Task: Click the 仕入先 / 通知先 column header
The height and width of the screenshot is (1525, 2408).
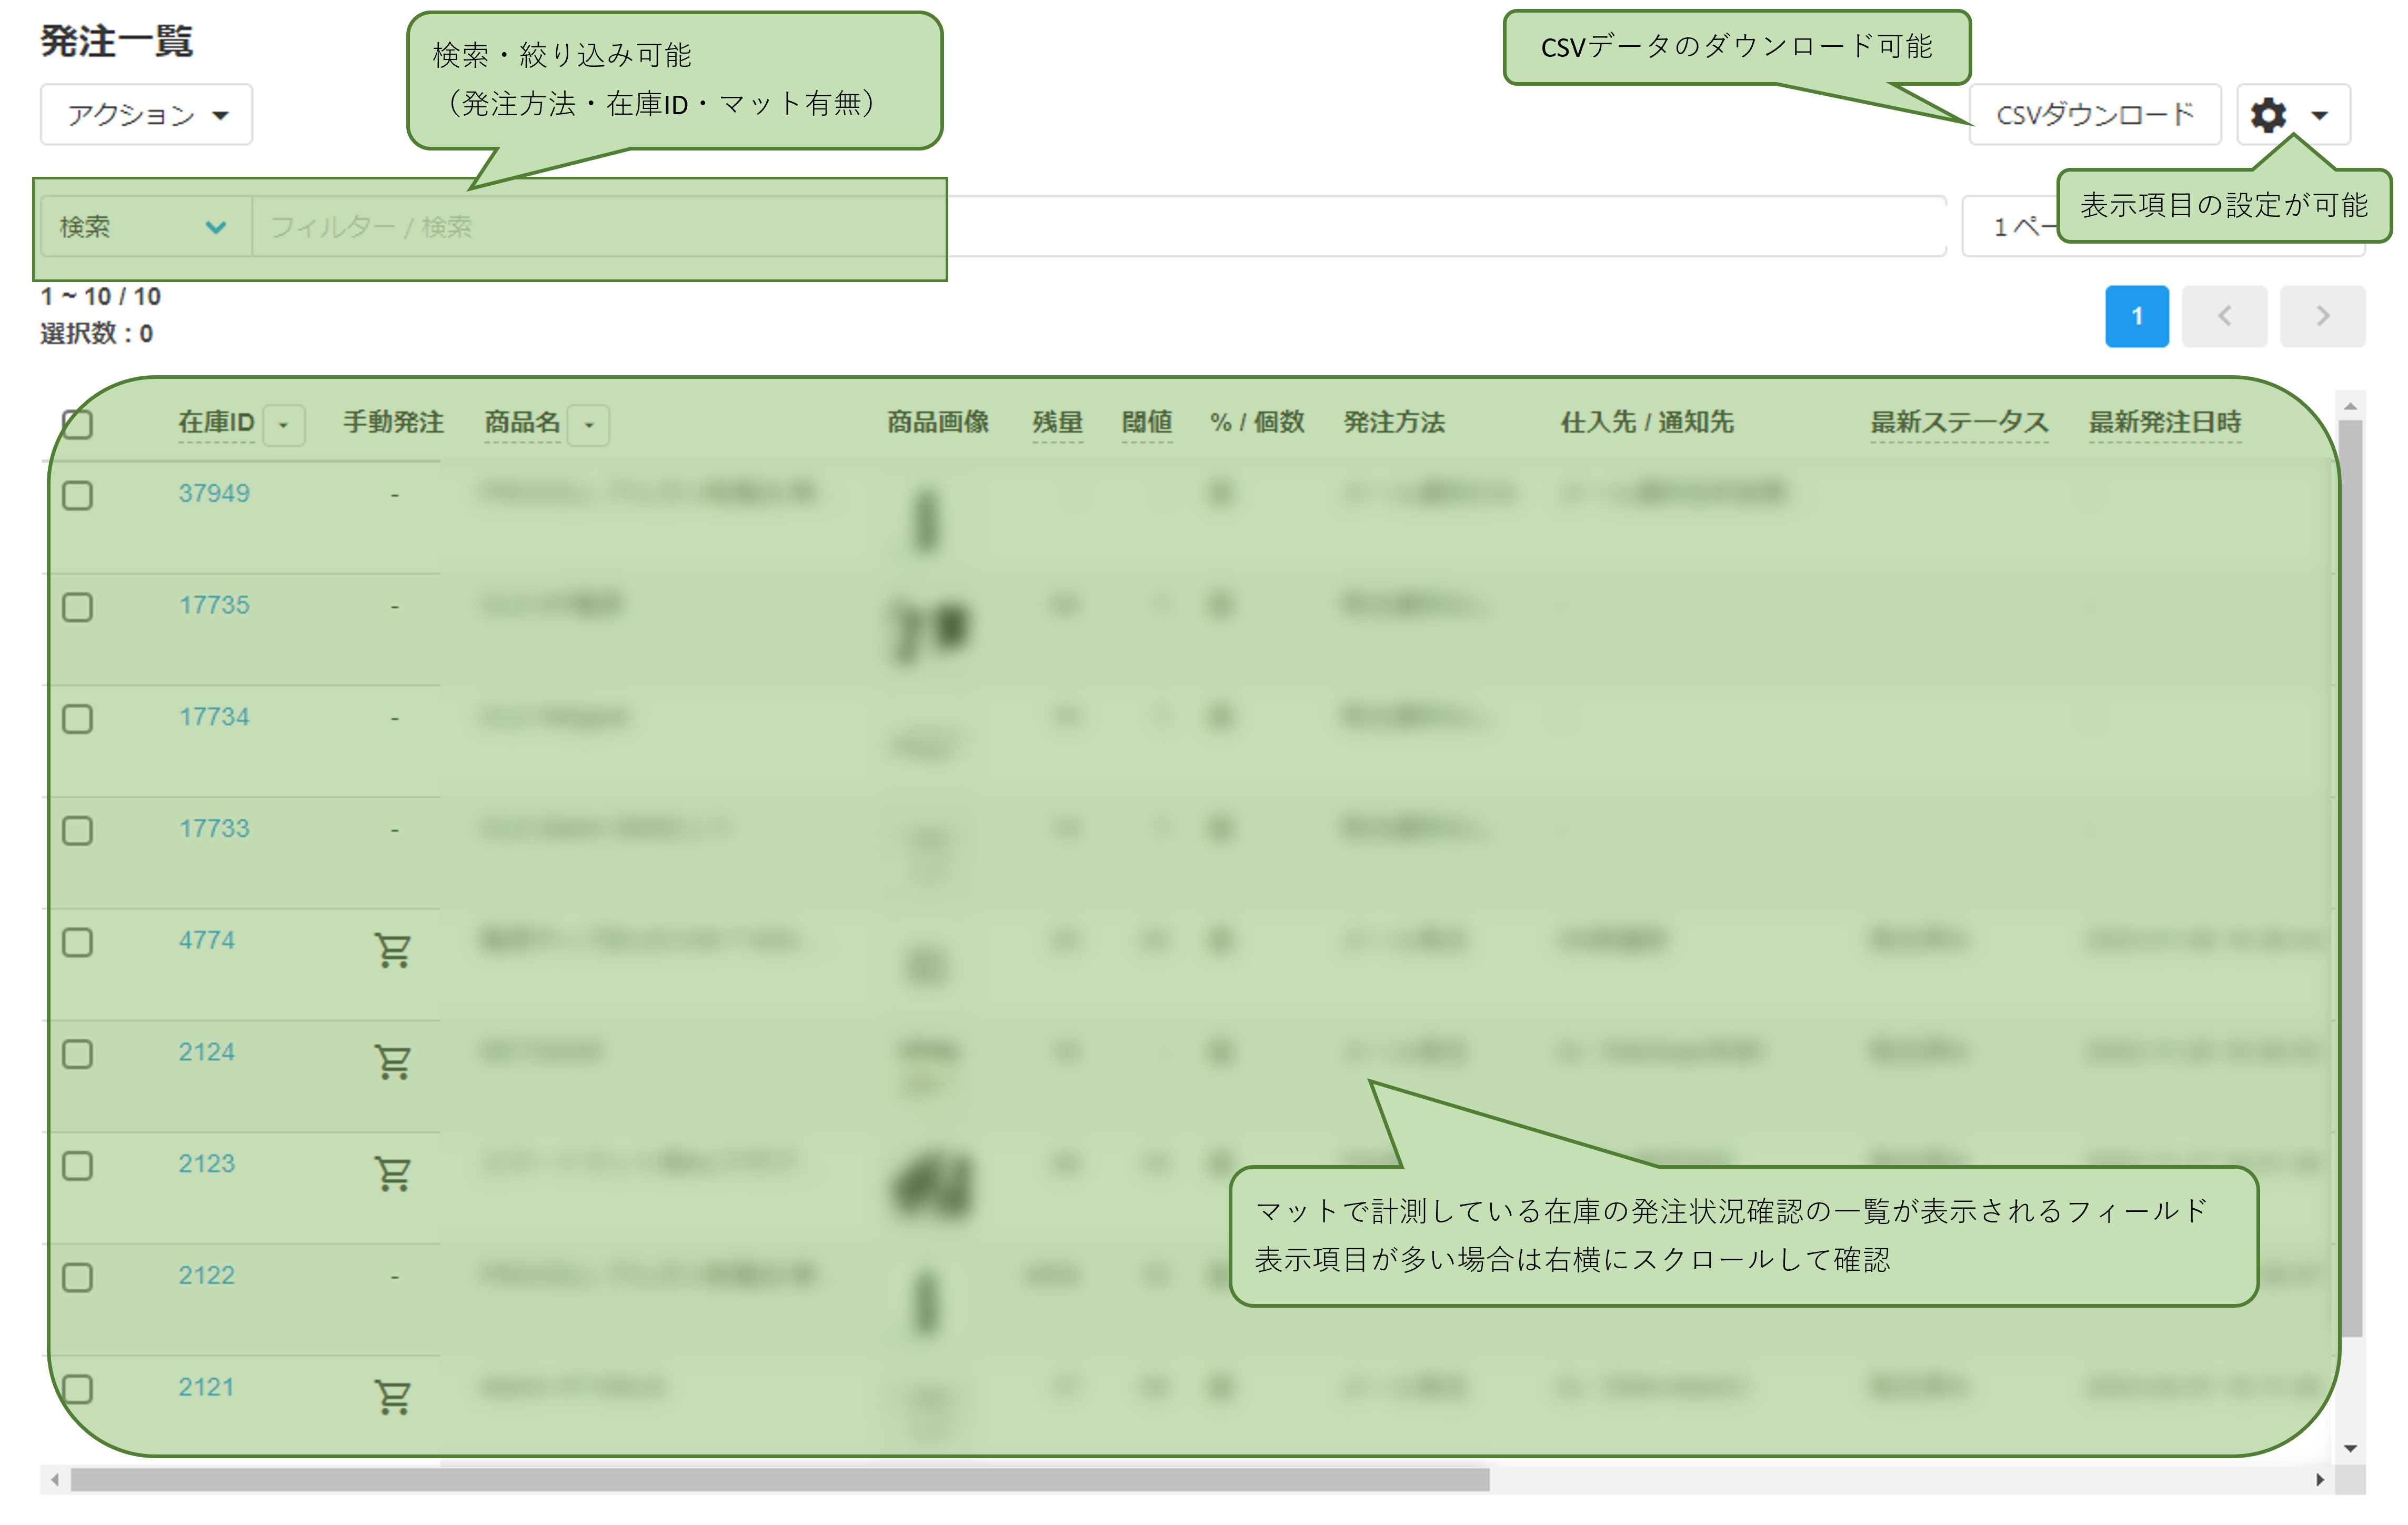Action: click(x=1647, y=423)
